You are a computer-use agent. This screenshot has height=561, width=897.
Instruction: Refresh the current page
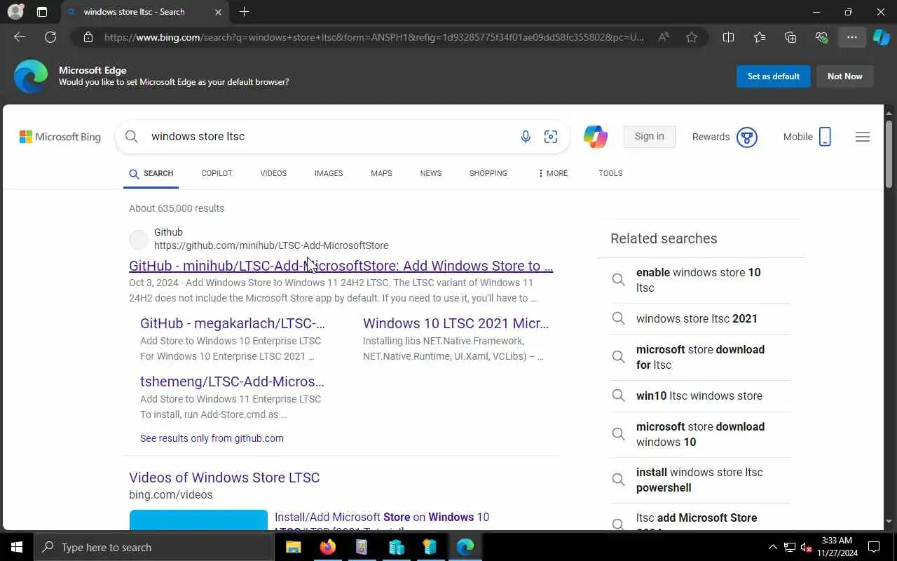tap(50, 37)
